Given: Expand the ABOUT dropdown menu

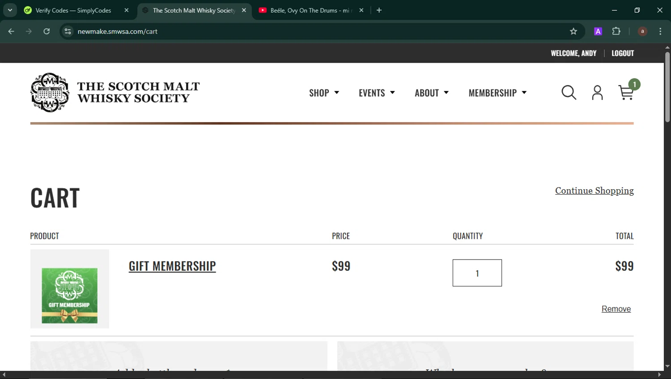Looking at the screenshot, I should 431,93.
